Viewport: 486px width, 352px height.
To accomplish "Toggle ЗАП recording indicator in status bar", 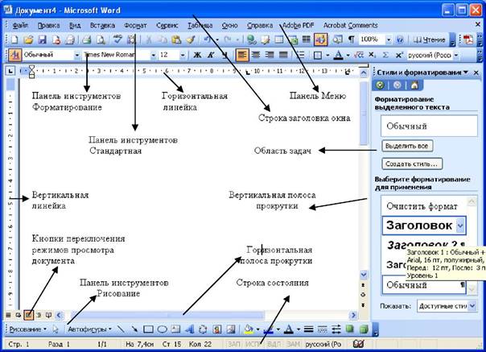I will pos(235,344).
